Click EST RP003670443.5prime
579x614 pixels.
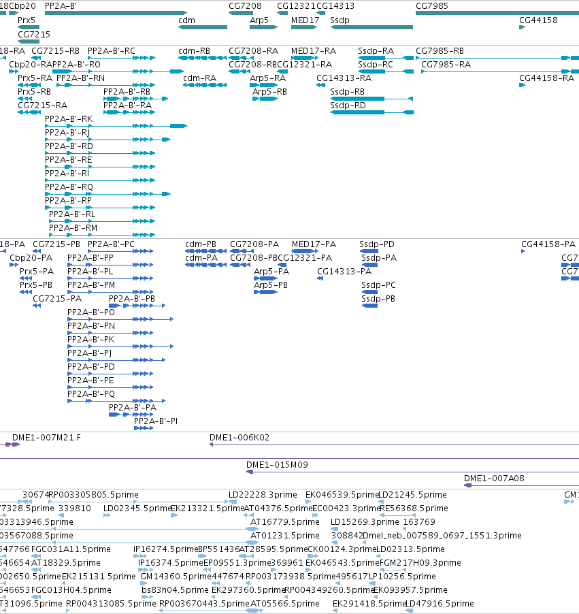click(x=209, y=611)
